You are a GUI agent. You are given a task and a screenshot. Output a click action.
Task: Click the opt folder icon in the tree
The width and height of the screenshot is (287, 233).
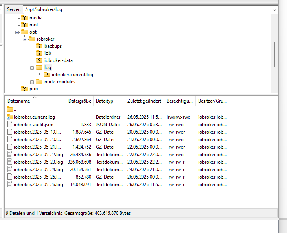point(24,32)
